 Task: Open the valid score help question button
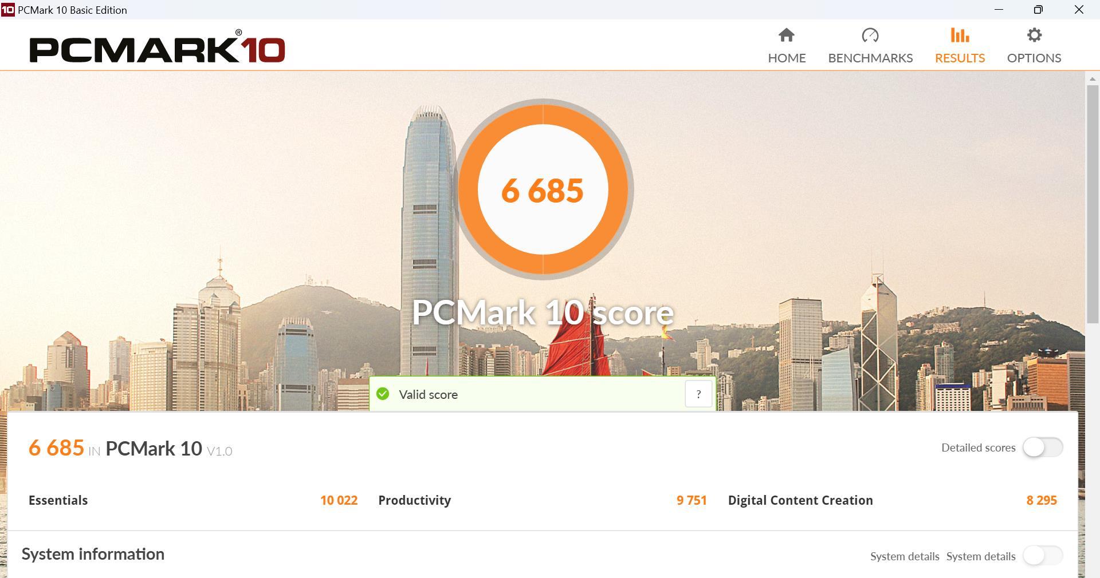pos(698,394)
